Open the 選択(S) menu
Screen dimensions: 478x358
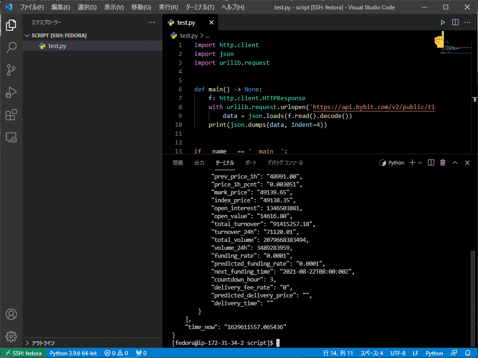(x=87, y=7)
